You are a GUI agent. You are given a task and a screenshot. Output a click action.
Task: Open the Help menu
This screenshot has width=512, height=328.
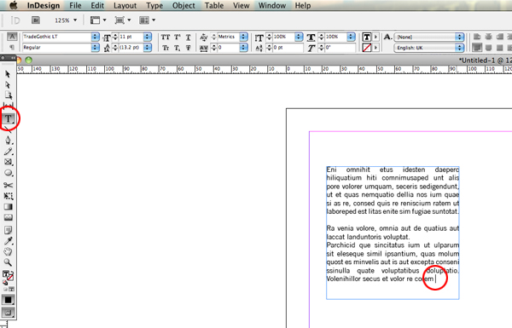[303, 6]
